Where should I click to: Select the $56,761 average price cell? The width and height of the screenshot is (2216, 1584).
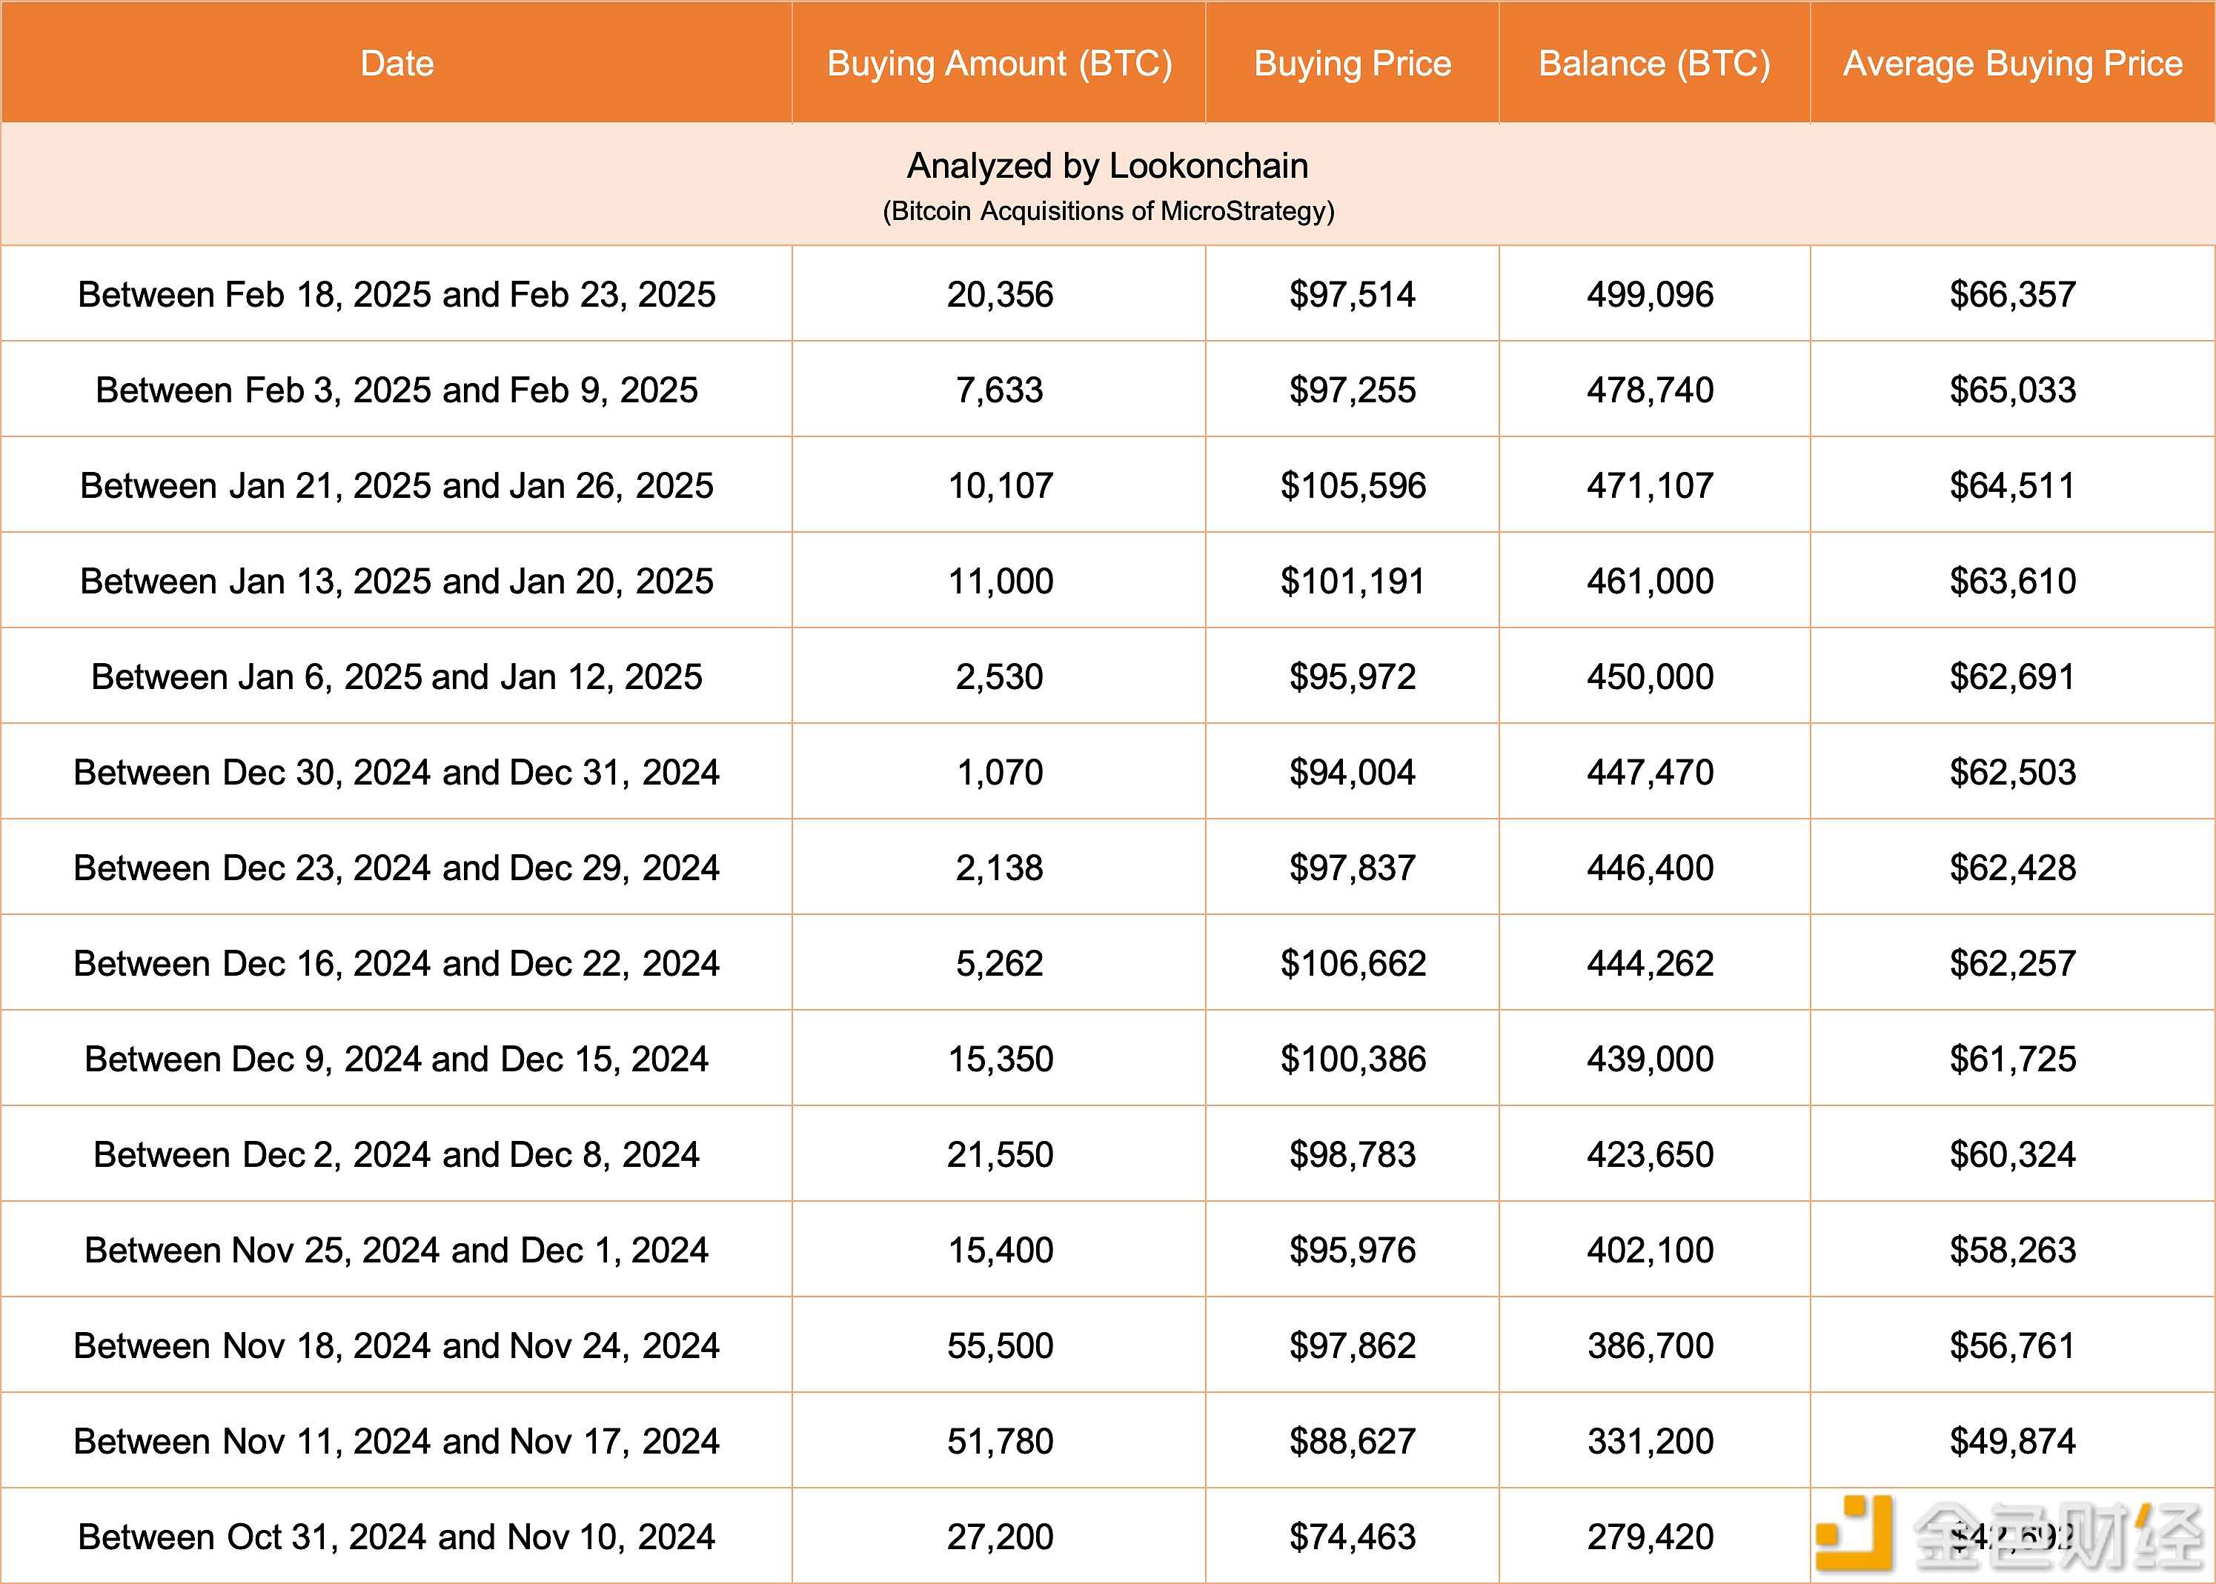tap(2012, 1345)
